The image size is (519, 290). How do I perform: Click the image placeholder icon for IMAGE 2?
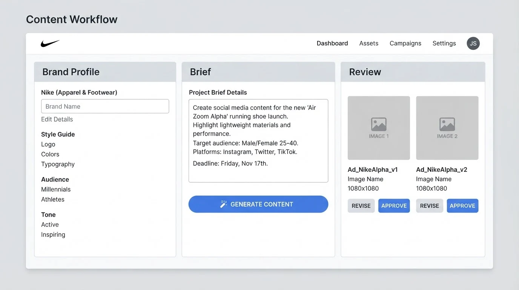tap(447, 124)
